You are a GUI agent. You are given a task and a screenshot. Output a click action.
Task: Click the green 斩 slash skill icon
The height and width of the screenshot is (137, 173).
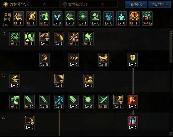click(15, 37)
